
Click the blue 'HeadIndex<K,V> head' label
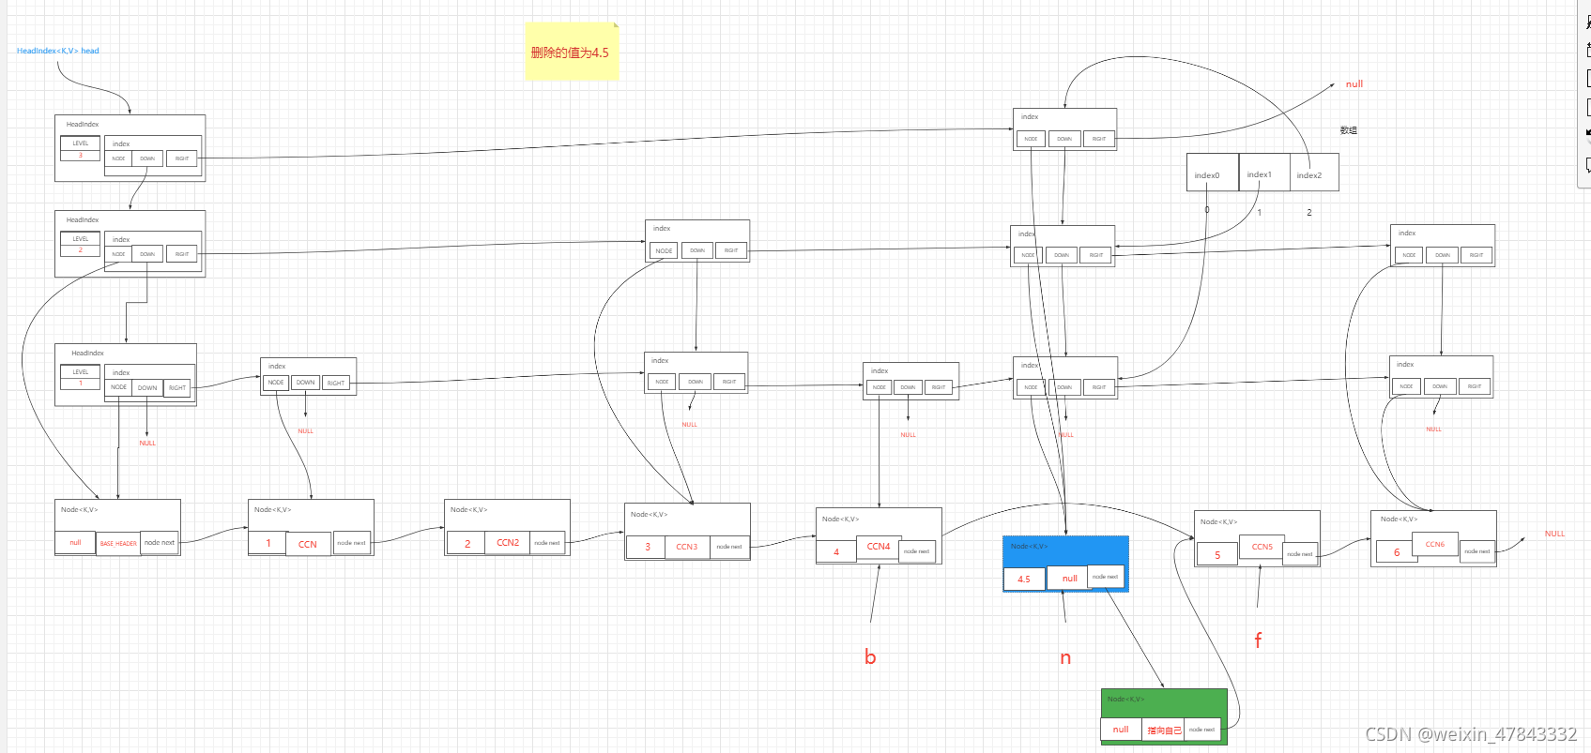click(57, 51)
